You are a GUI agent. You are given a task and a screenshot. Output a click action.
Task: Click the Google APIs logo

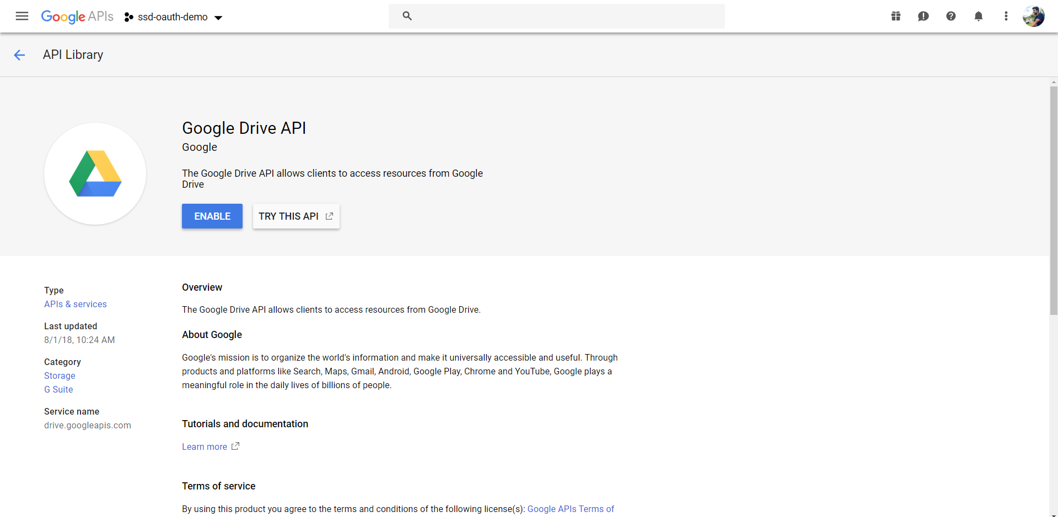pos(77,17)
